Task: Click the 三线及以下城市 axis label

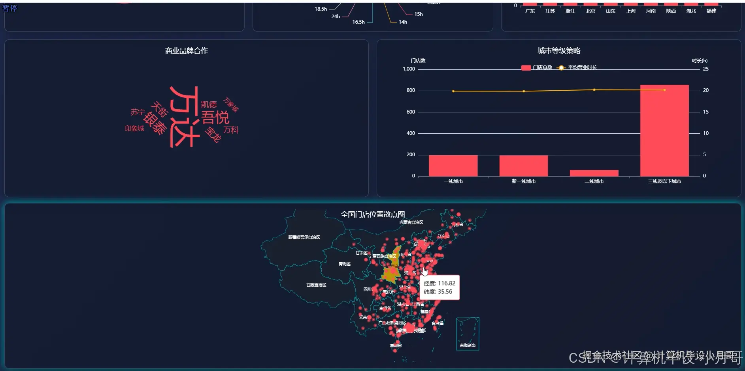Action: coord(664,181)
